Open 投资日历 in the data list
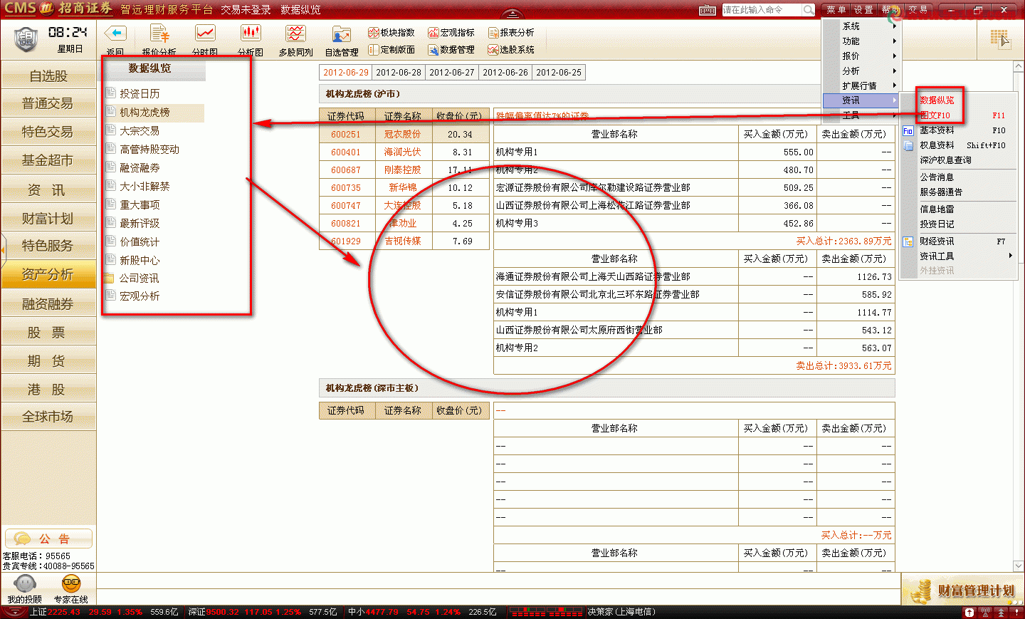 coord(140,93)
